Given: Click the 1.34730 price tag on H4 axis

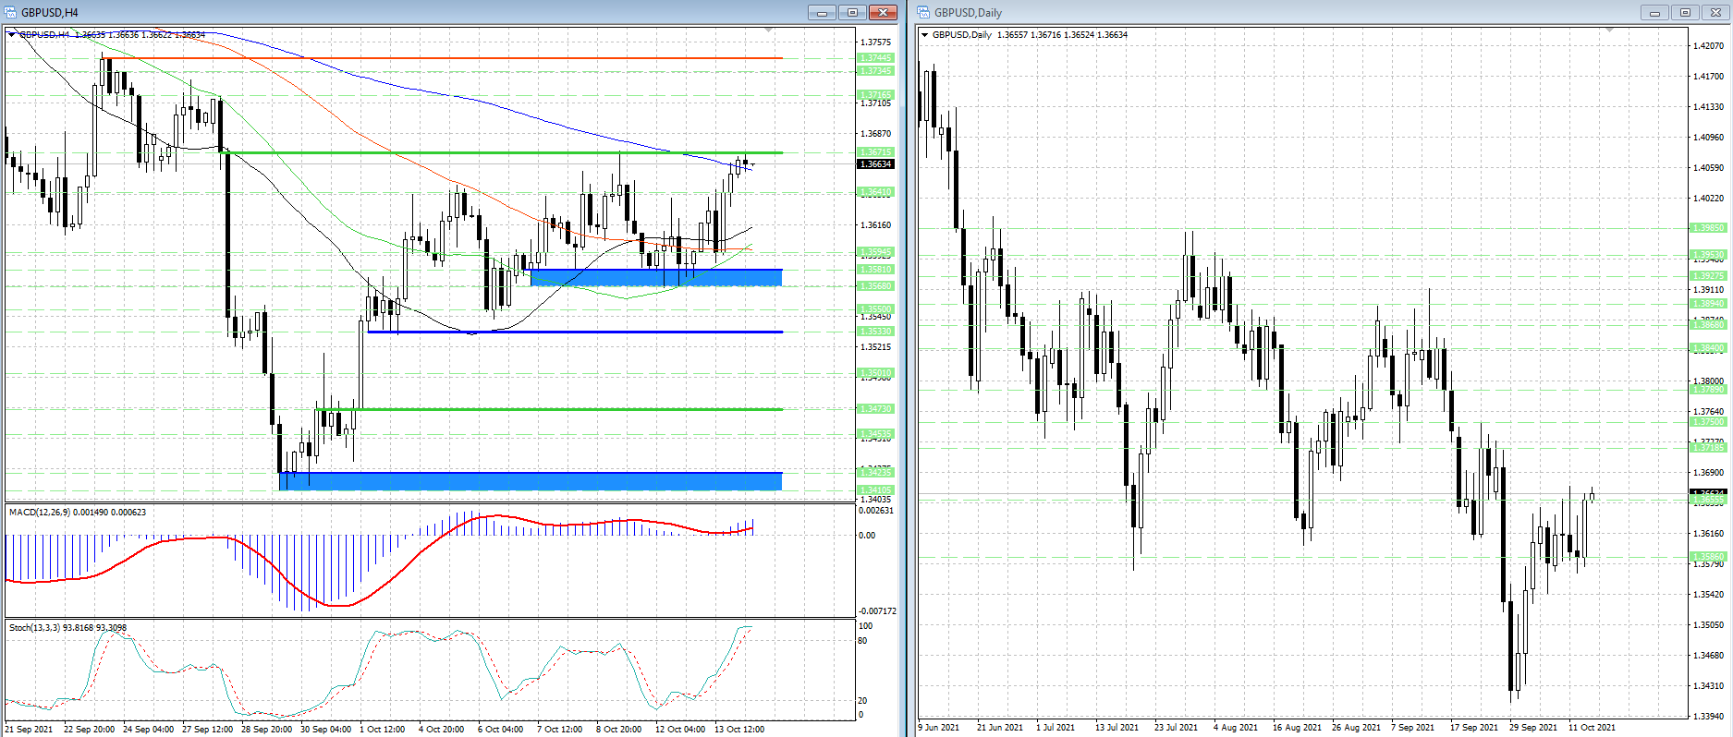Looking at the screenshot, I should [x=875, y=408].
